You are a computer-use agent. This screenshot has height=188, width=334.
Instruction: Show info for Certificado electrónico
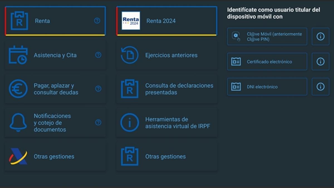(x=320, y=62)
